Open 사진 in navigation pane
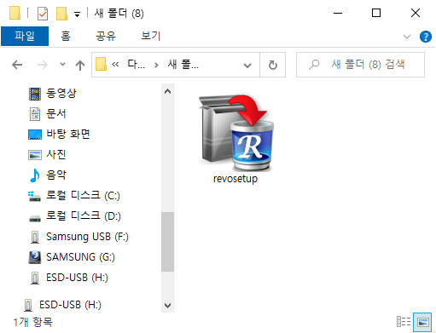 click(56, 154)
